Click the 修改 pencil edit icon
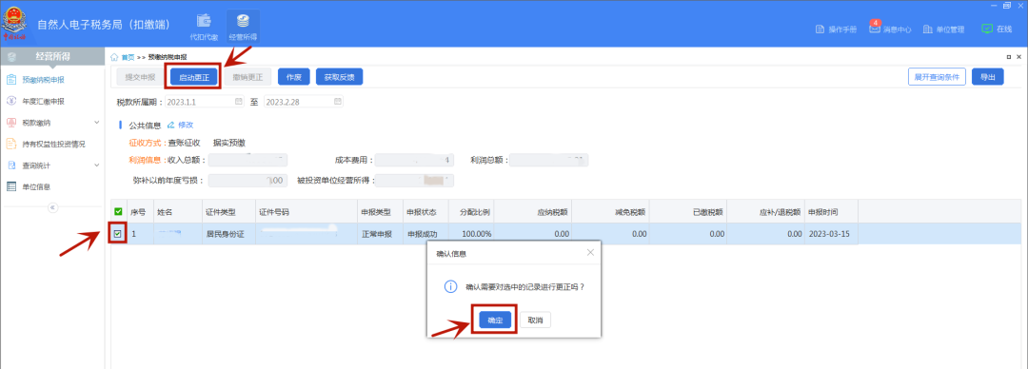 coord(171,125)
